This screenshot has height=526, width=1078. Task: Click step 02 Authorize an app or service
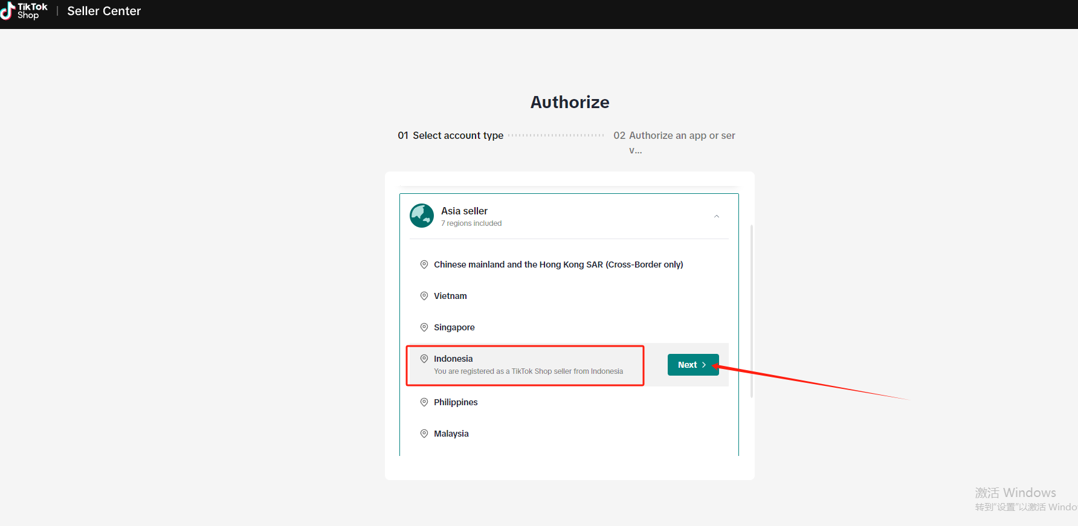pyautogui.click(x=674, y=143)
